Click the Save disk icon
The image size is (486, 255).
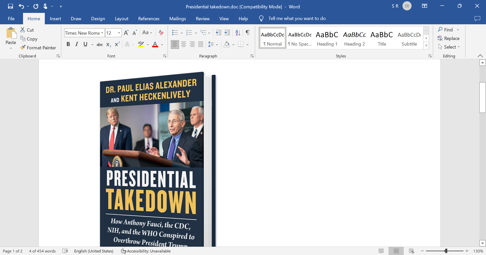(10, 6)
